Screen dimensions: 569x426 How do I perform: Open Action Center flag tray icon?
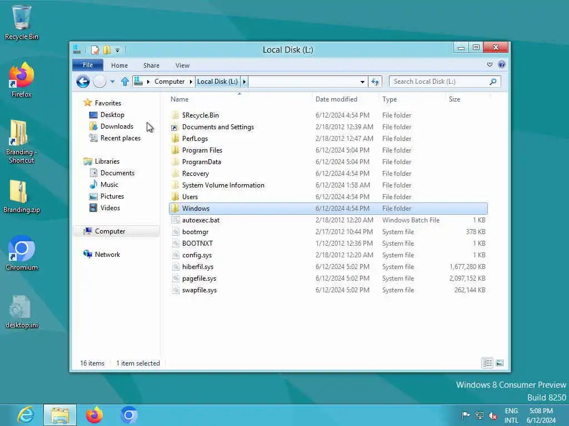tap(466, 415)
